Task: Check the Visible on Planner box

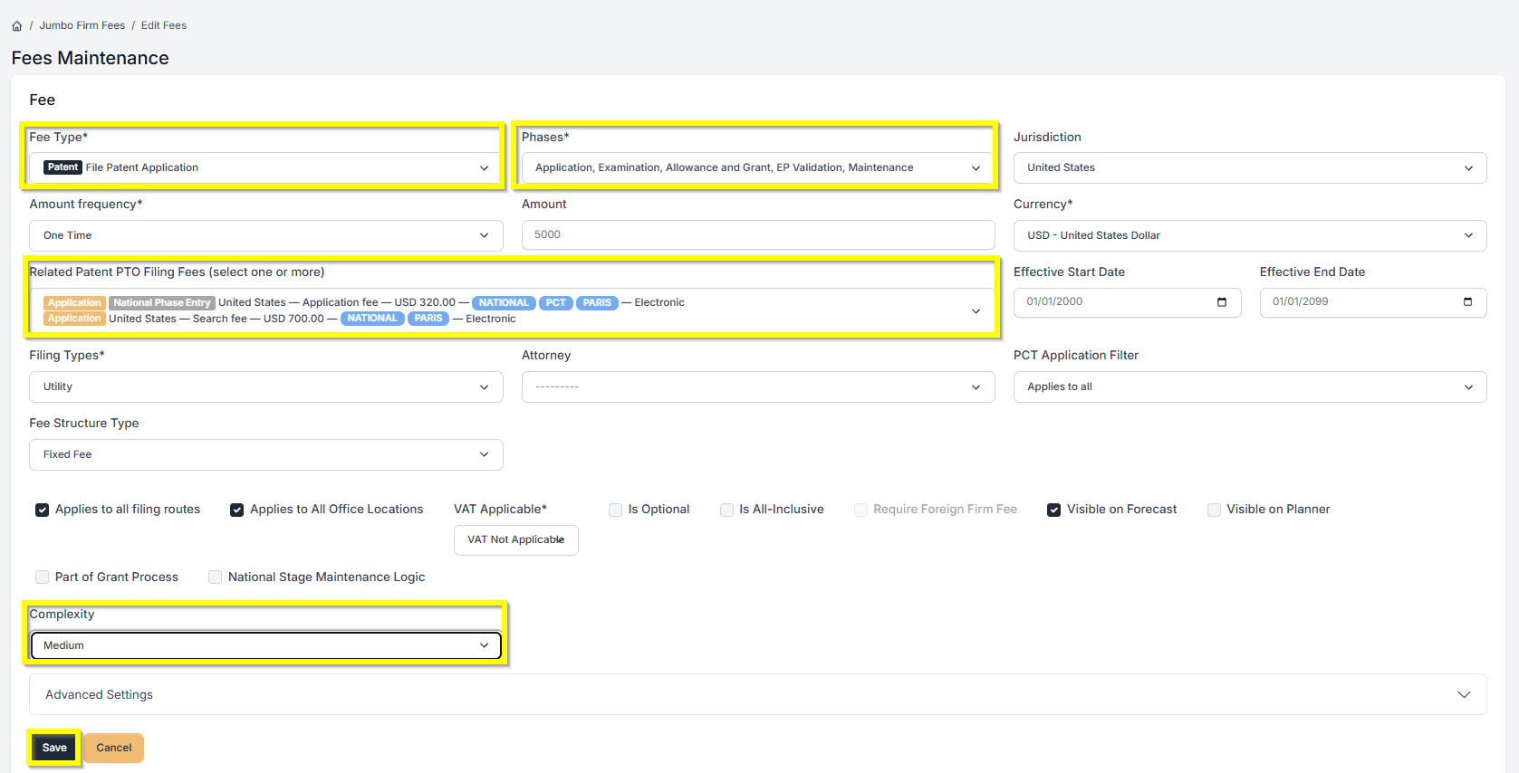Action: 1214,510
